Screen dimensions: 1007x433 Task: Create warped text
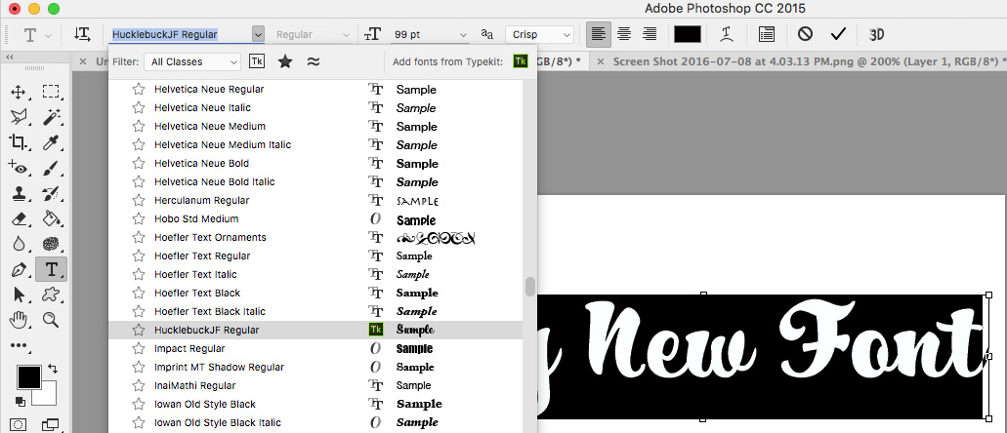click(727, 34)
